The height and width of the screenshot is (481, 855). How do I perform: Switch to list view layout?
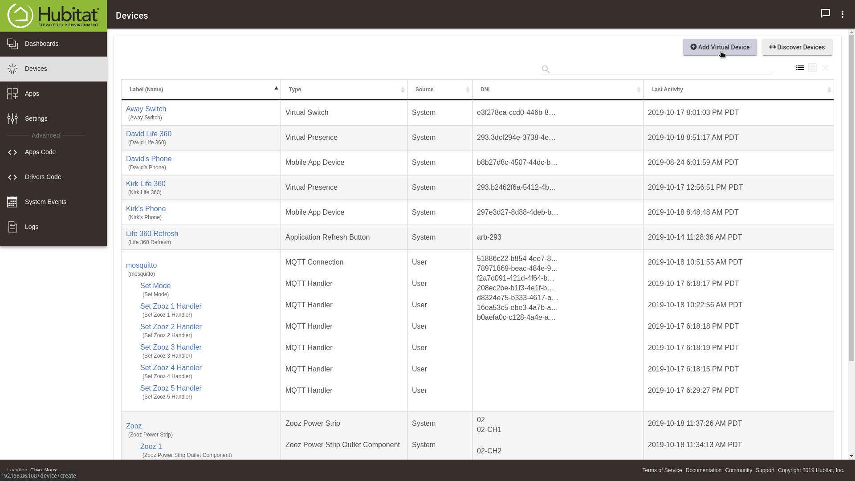[x=799, y=68]
